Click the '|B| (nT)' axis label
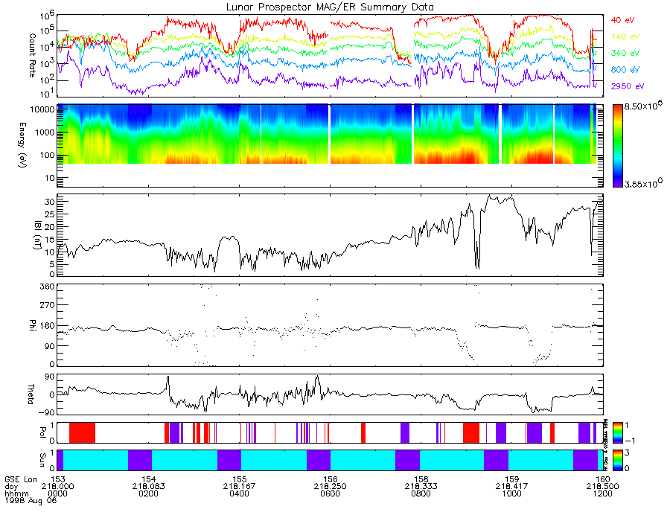670x521 pixels. click(x=38, y=234)
